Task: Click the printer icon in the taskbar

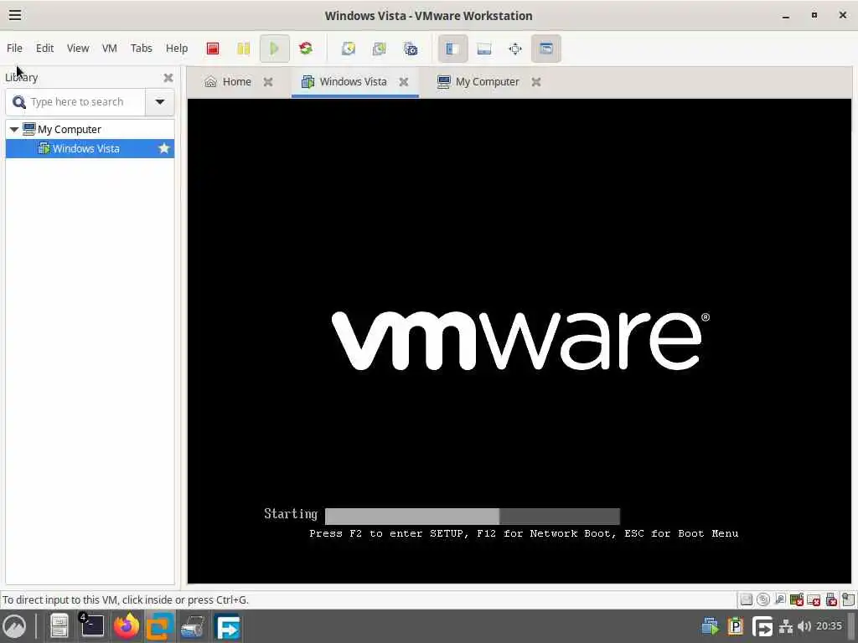Action: pyautogui.click(x=193, y=626)
